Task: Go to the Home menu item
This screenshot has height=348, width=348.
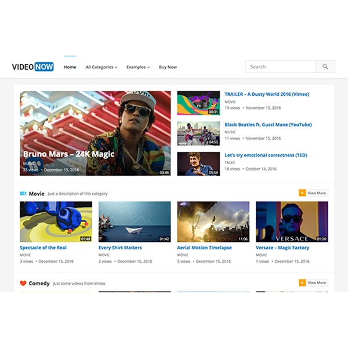Action: point(70,67)
